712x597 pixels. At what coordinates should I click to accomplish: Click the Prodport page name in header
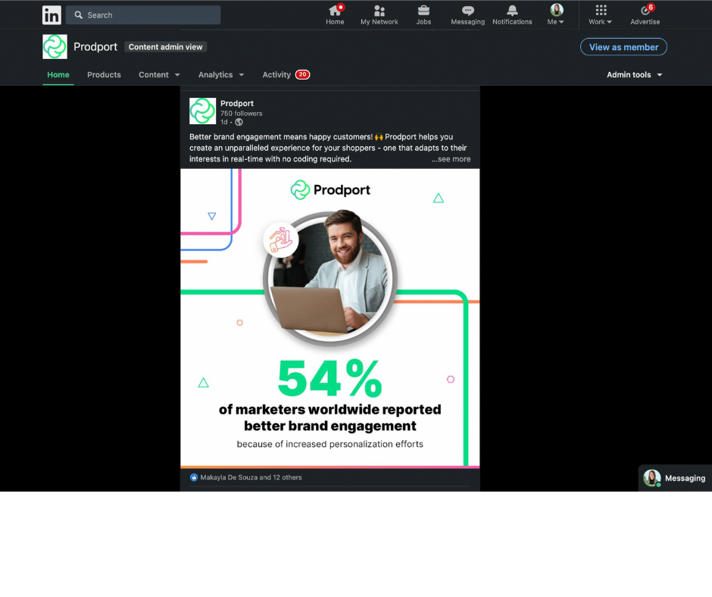pyautogui.click(x=95, y=47)
